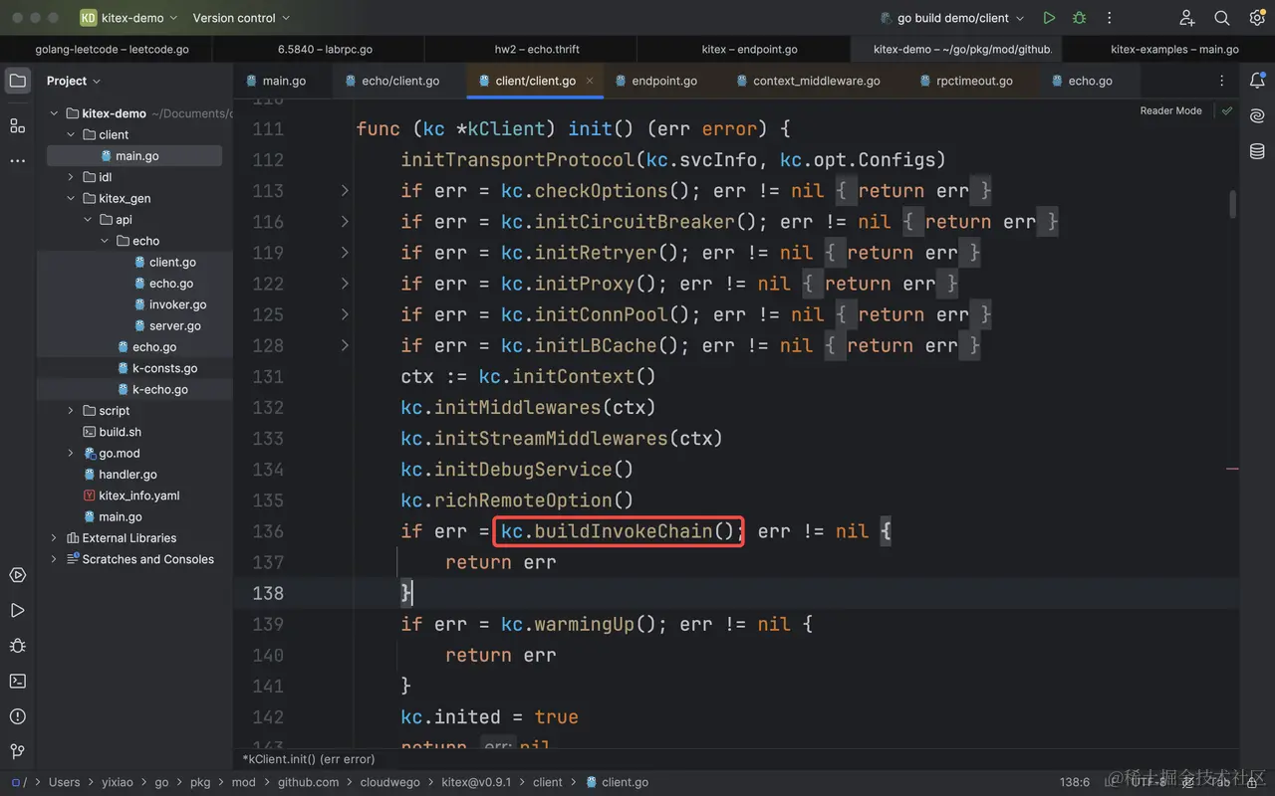Collapse the kitex_gen folder
The height and width of the screenshot is (796, 1275).
tap(71, 198)
